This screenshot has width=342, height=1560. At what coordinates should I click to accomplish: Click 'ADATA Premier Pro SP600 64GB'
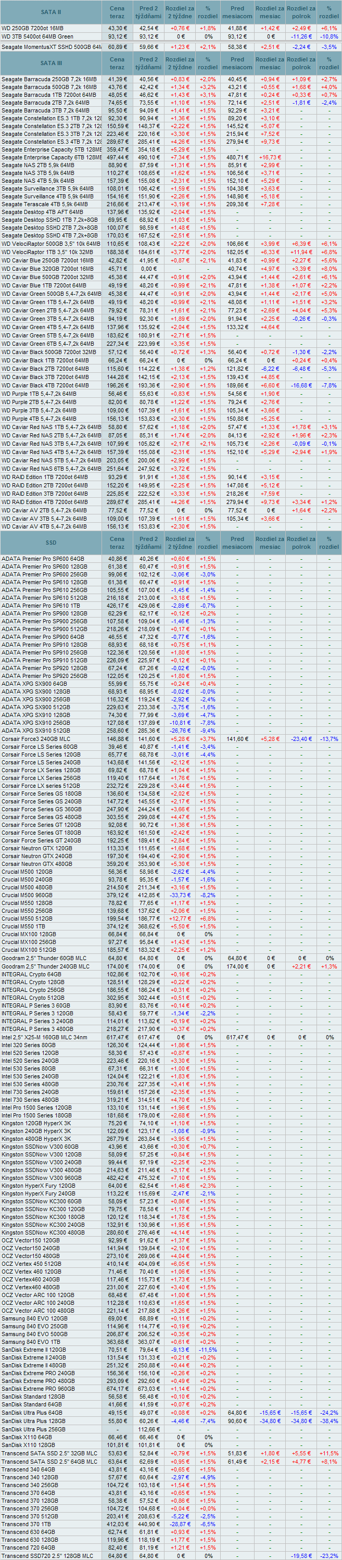click(42, 559)
